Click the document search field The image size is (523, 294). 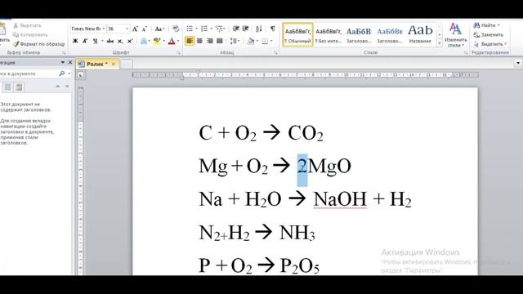click(29, 73)
